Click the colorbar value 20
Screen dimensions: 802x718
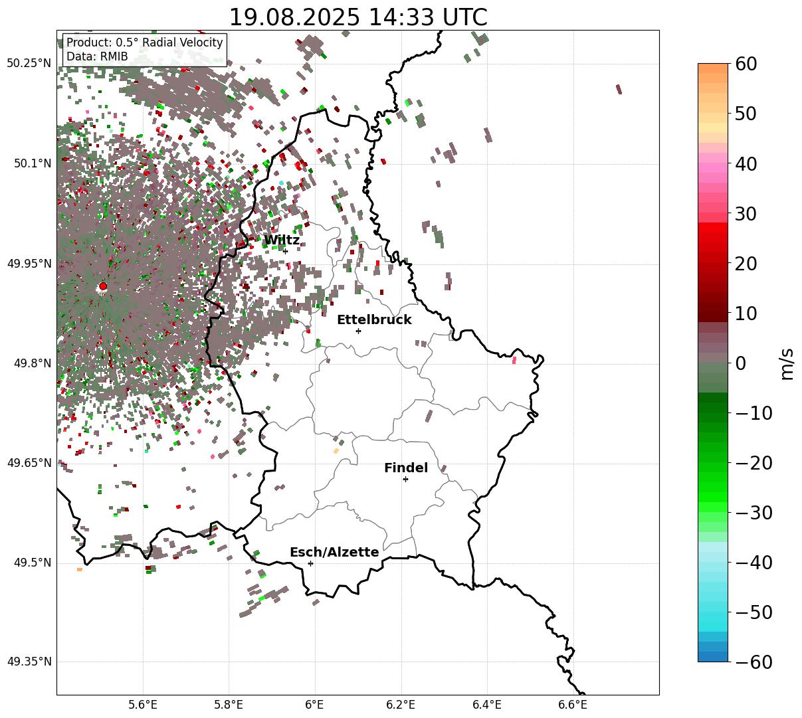pyautogui.click(x=748, y=263)
